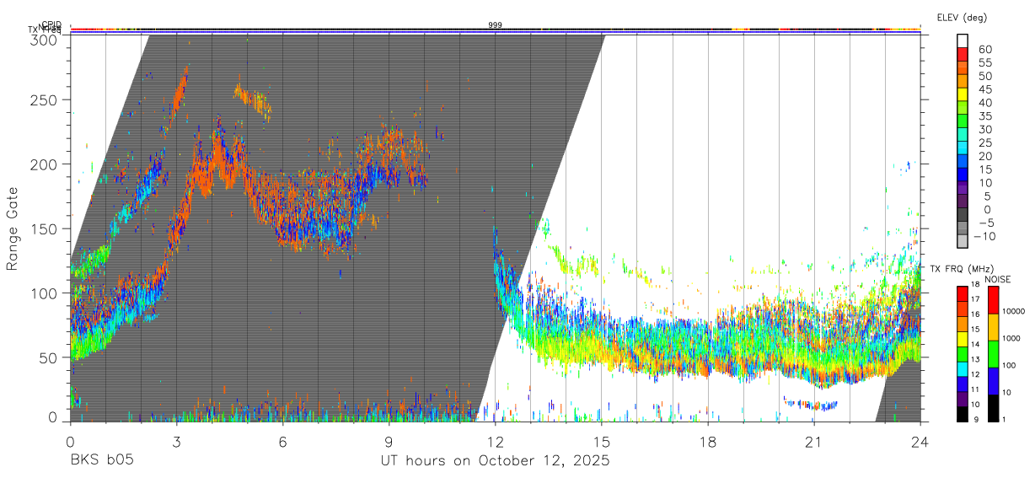
Task: Click the yellow swatch in ELEV colorbar
Action: pos(963,94)
